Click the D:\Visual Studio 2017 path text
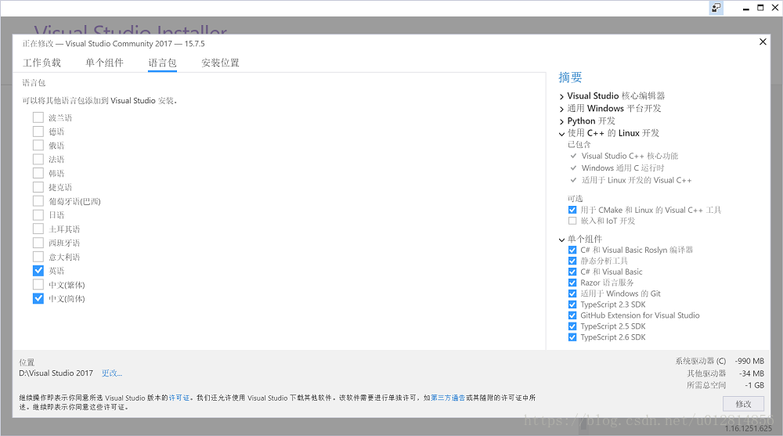 [x=56, y=373]
